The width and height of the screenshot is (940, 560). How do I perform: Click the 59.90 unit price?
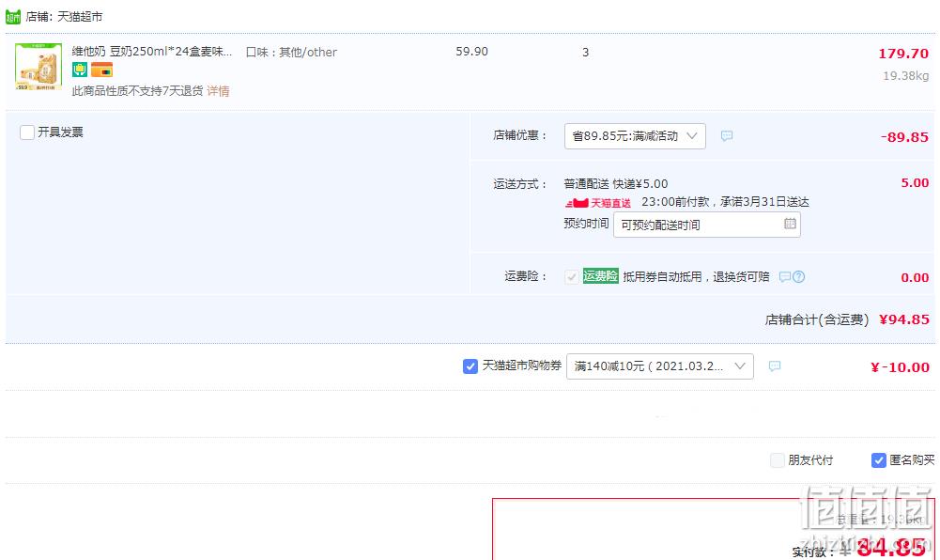coord(471,52)
